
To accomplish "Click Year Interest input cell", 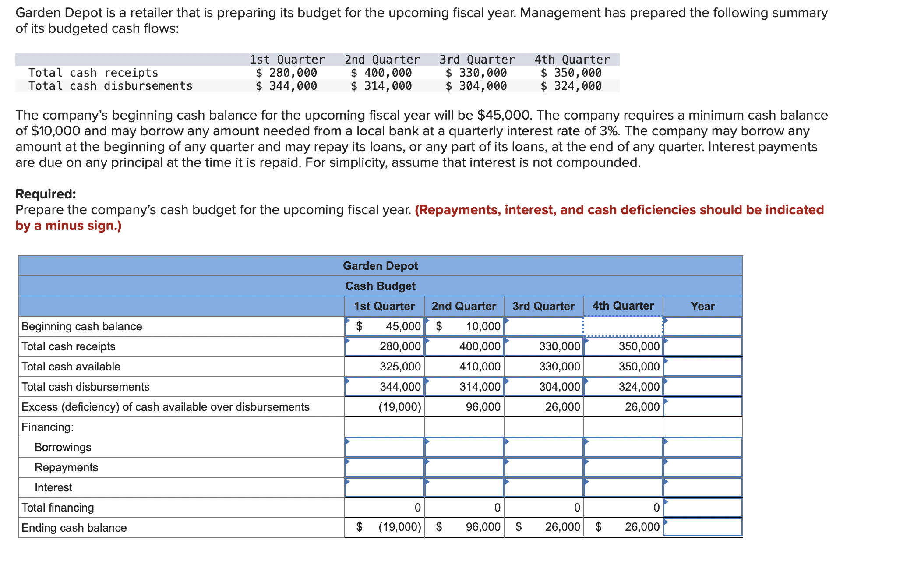I will [703, 487].
